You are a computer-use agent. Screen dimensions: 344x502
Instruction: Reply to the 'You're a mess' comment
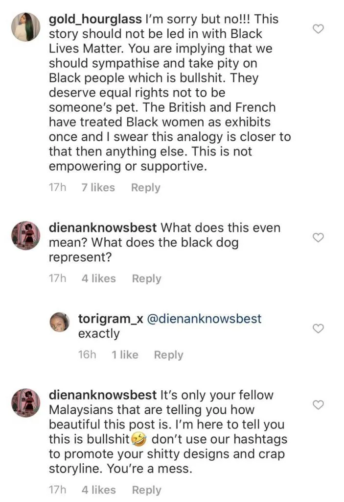(x=146, y=490)
